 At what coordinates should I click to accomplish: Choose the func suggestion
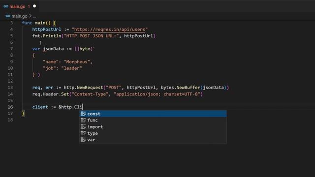pyautogui.click(x=153, y=120)
